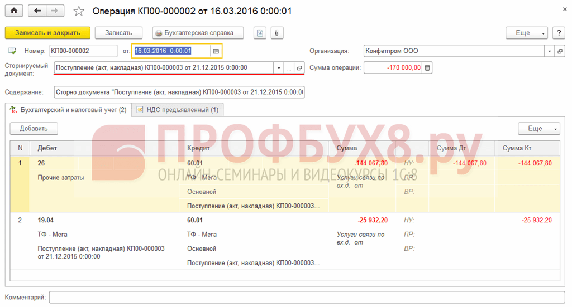
Task: Select Прочие затраты in row 1
Action: point(60,178)
